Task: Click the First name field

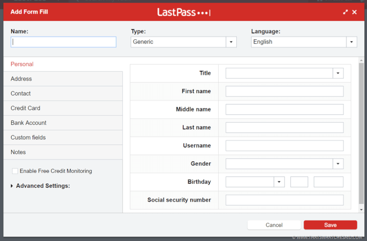Action: (284, 91)
